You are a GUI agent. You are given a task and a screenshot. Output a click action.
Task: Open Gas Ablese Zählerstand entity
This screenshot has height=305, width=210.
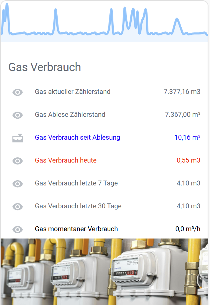point(70,115)
